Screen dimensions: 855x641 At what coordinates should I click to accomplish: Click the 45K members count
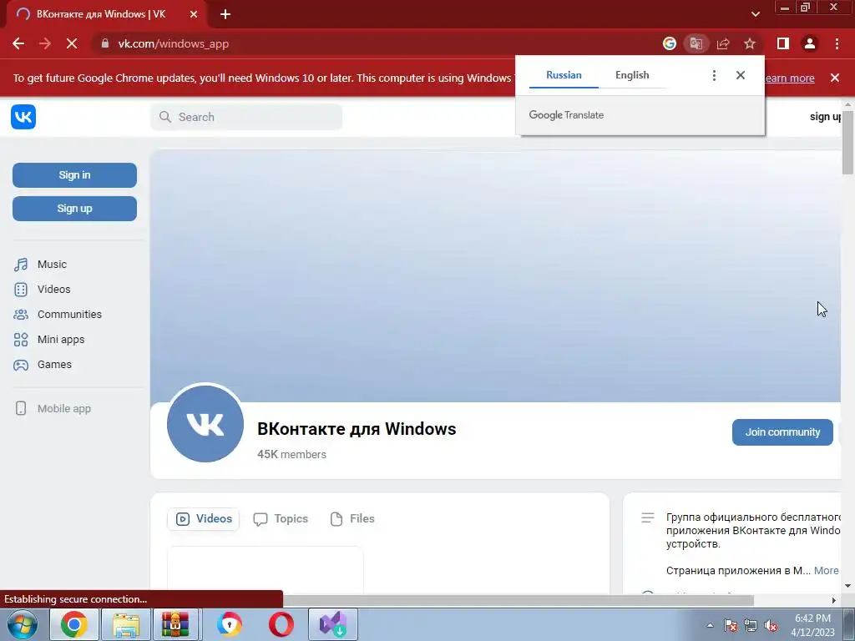point(291,455)
